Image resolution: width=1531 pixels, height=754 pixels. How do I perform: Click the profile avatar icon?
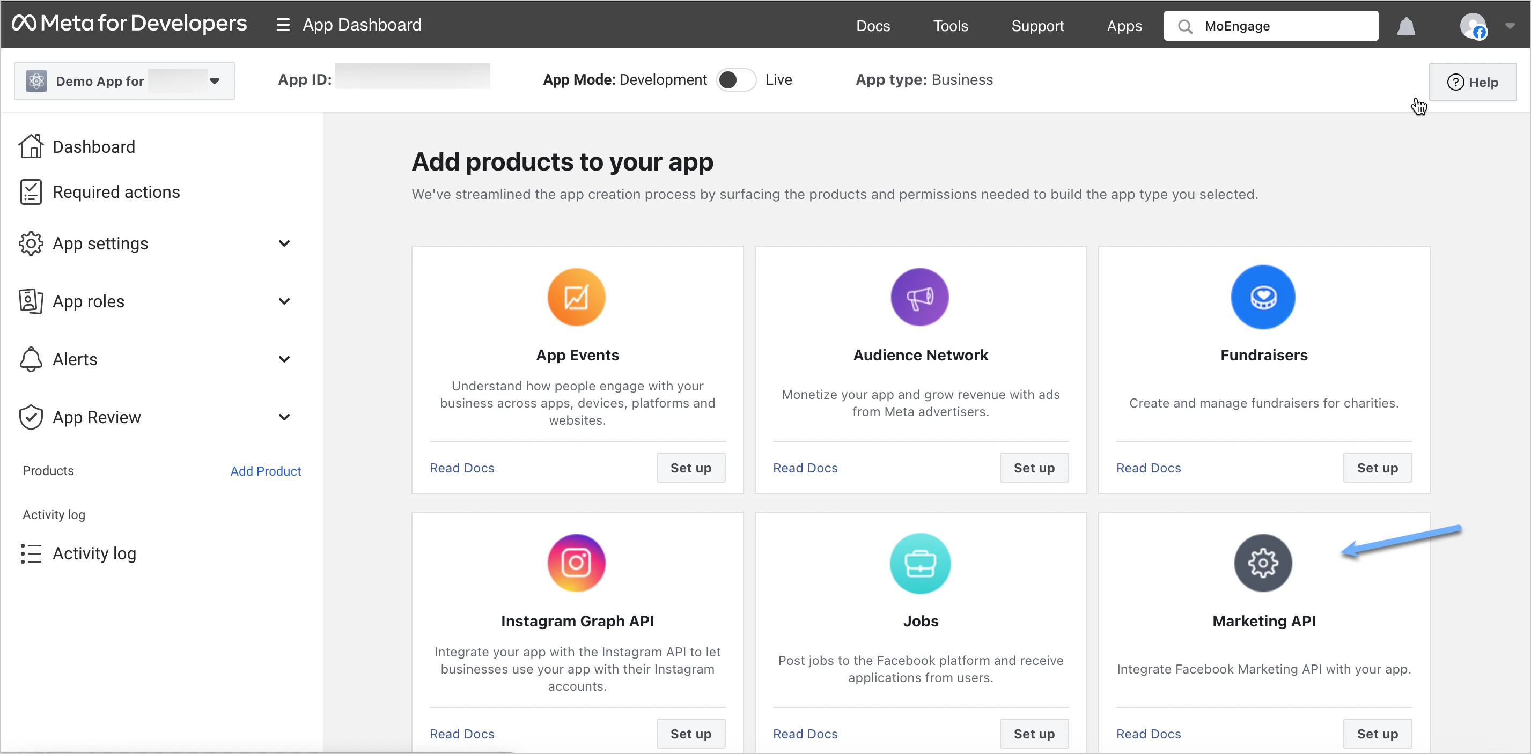(1475, 26)
